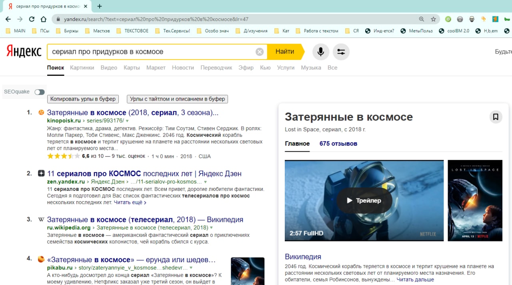The height and width of the screenshot is (285, 512).
Task: Open the Википедия link in the info card
Action: (303, 257)
